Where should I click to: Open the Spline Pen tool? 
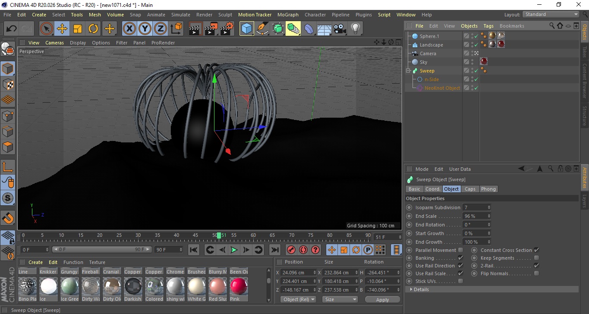point(262,29)
